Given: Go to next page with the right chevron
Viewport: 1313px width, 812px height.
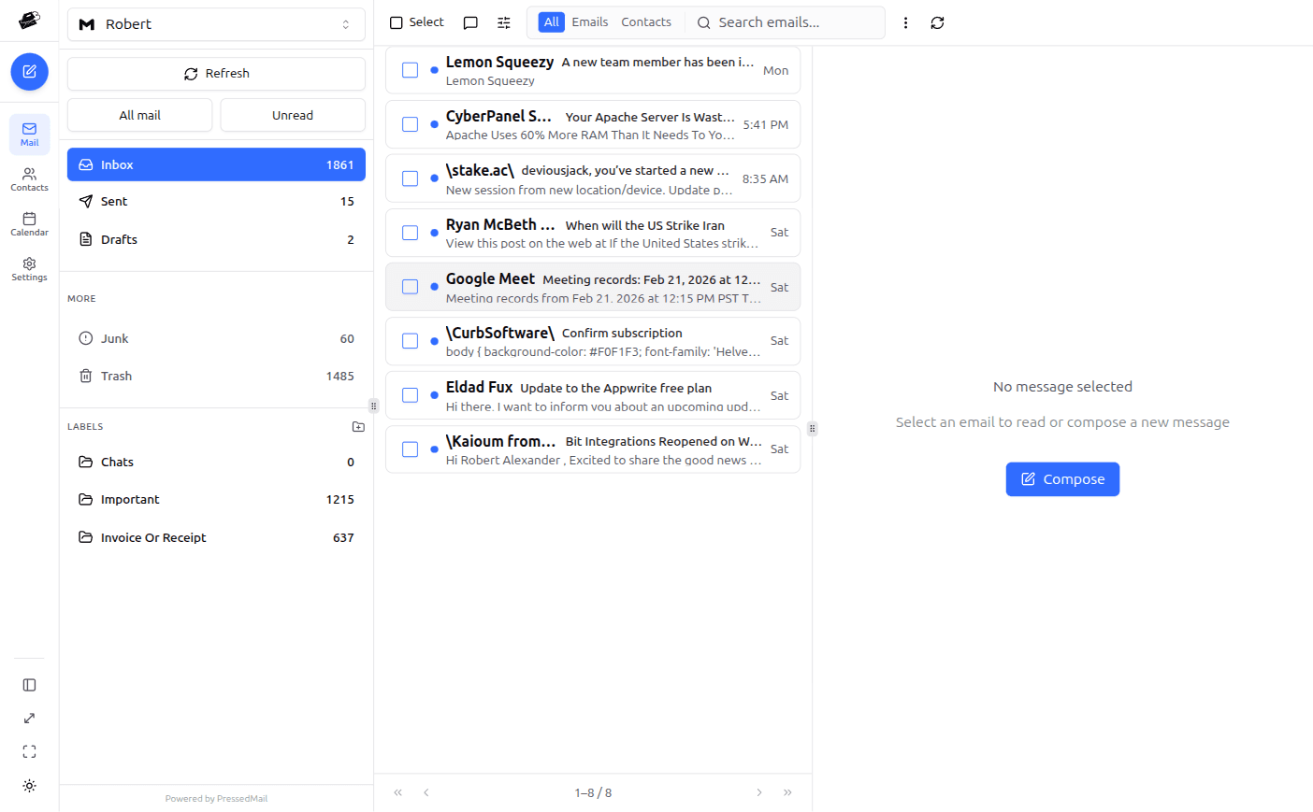Looking at the screenshot, I should click(x=758, y=791).
